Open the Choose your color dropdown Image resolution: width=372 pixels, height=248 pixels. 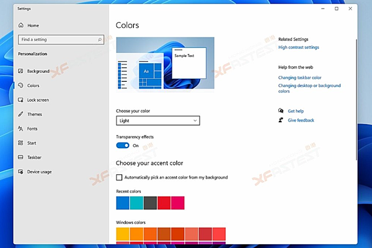click(x=158, y=120)
